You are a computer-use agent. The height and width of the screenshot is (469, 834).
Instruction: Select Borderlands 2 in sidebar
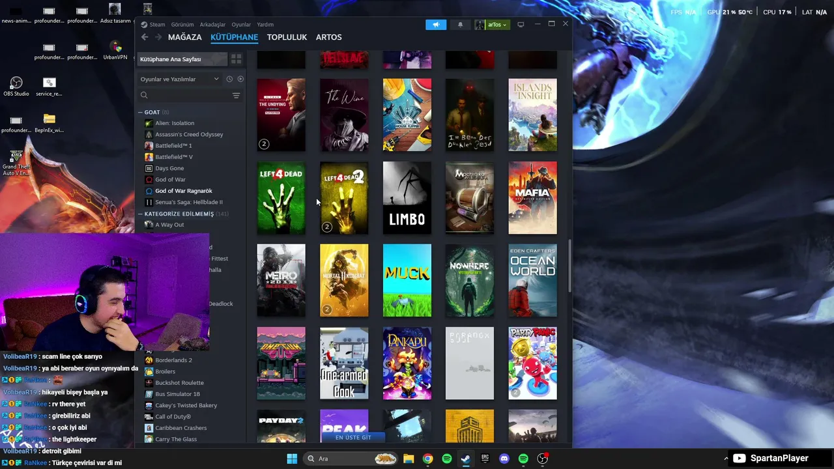(x=173, y=360)
